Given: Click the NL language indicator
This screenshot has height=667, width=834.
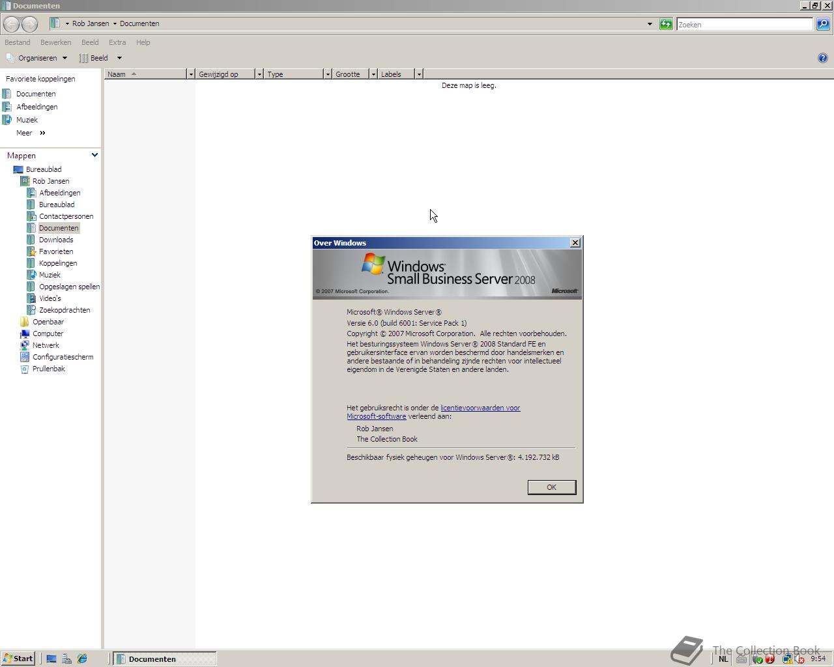Looking at the screenshot, I should pyautogui.click(x=723, y=659).
